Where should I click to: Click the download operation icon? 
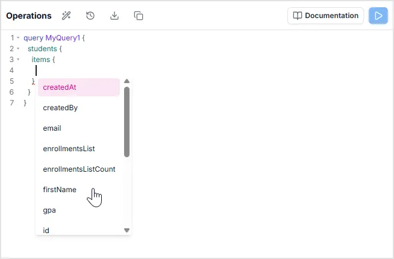(114, 16)
